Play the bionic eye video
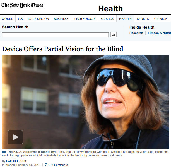Screen dimensions: 171x167 (15, 137)
